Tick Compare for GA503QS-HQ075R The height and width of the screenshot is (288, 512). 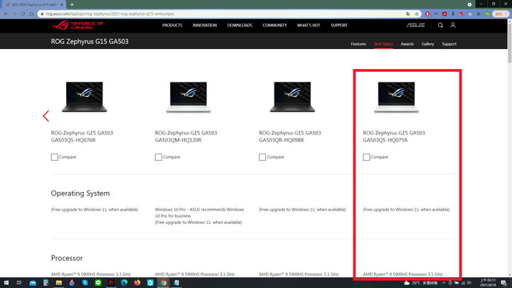click(366, 157)
